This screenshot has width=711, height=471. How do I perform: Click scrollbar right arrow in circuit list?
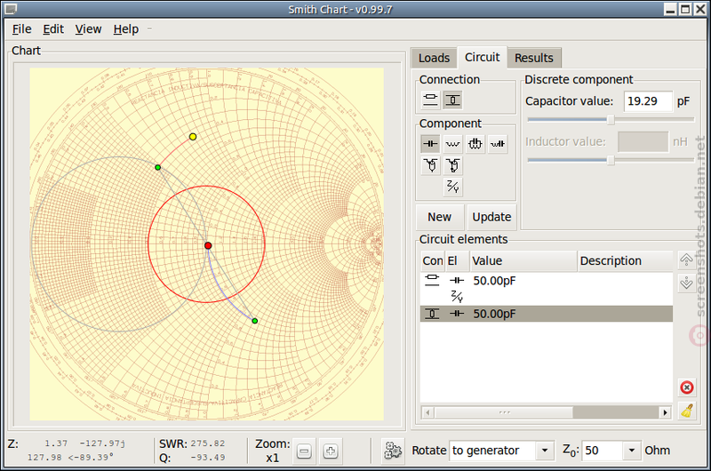pos(664,412)
